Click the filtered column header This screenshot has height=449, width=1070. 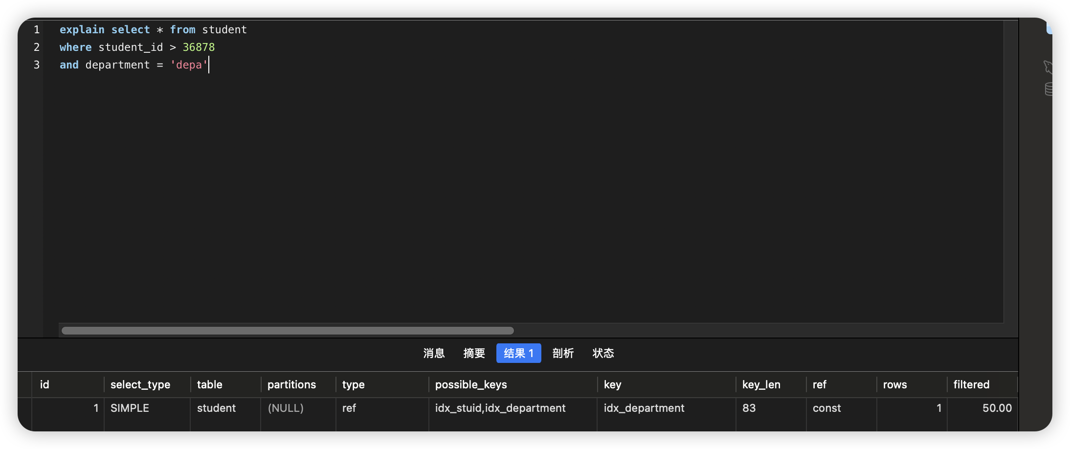(x=982, y=384)
